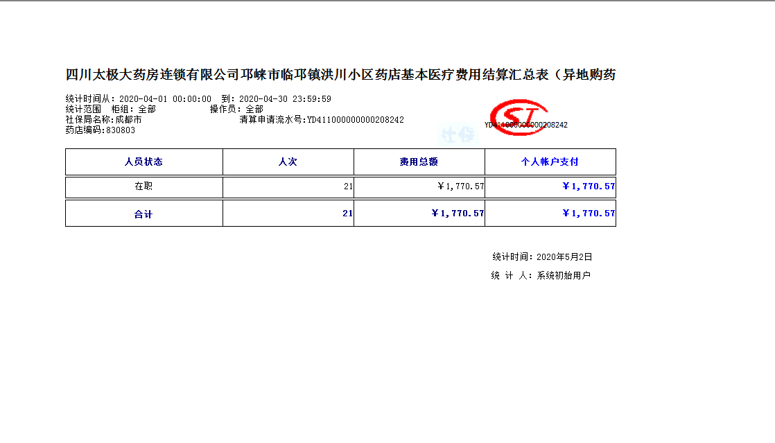Select the start time 2020-04-01 00:00:00
Viewport: 775px width, 443px height.
pos(165,99)
